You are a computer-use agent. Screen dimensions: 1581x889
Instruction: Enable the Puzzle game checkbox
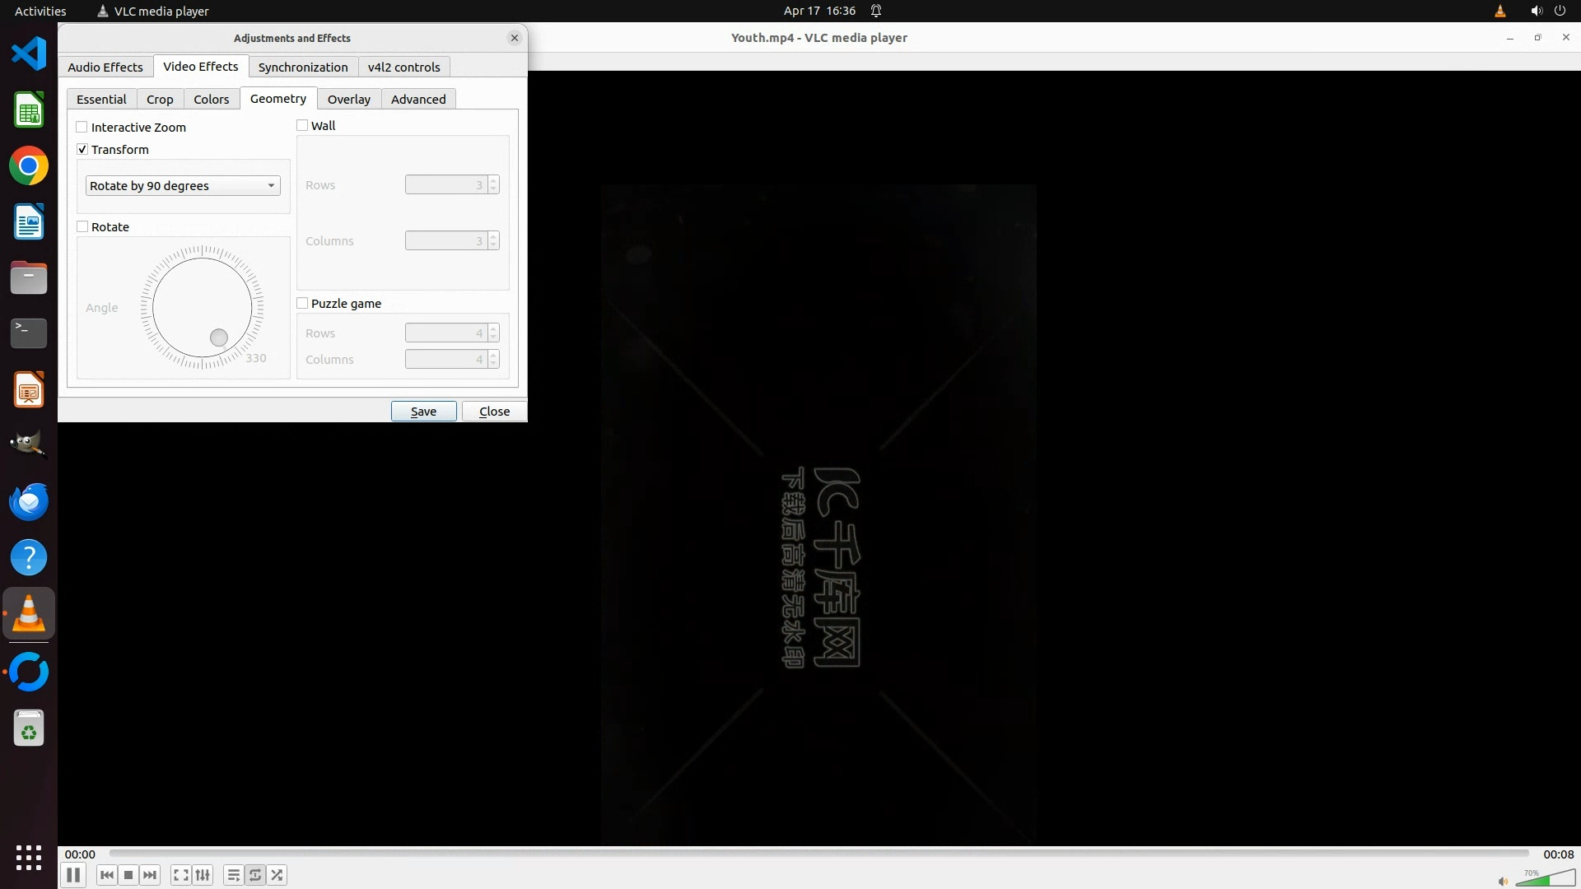click(302, 304)
